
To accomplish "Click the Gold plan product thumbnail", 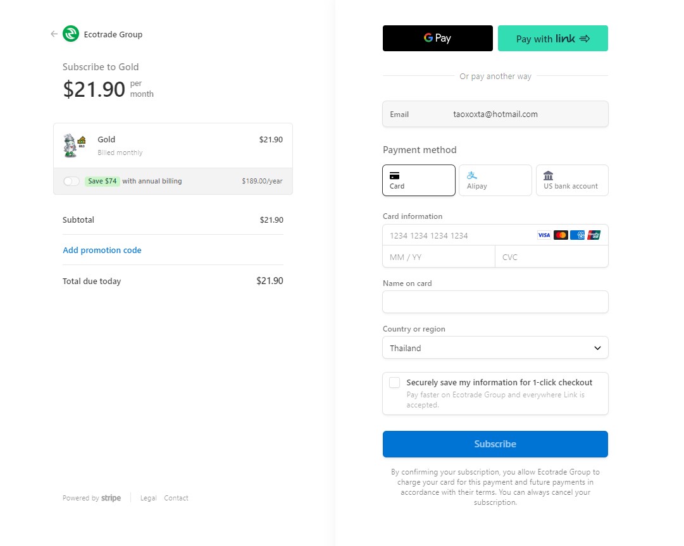I will pos(75,146).
